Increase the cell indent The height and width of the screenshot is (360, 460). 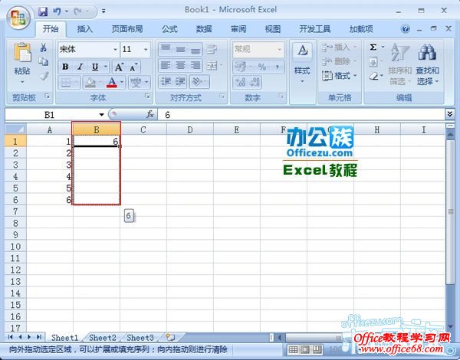180,82
